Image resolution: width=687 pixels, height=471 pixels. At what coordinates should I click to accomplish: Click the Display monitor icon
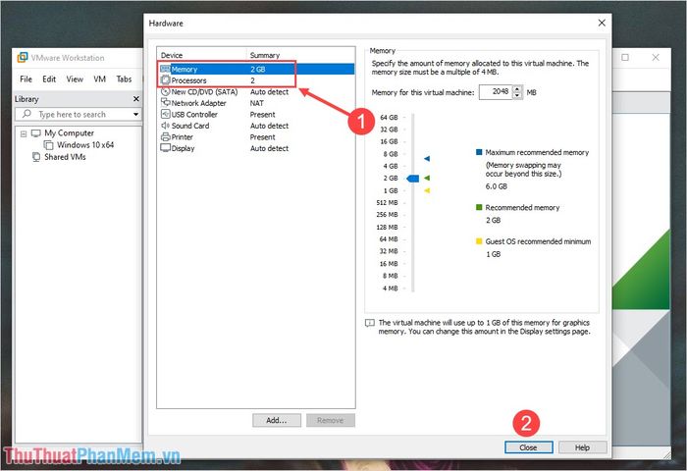tap(165, 148)
